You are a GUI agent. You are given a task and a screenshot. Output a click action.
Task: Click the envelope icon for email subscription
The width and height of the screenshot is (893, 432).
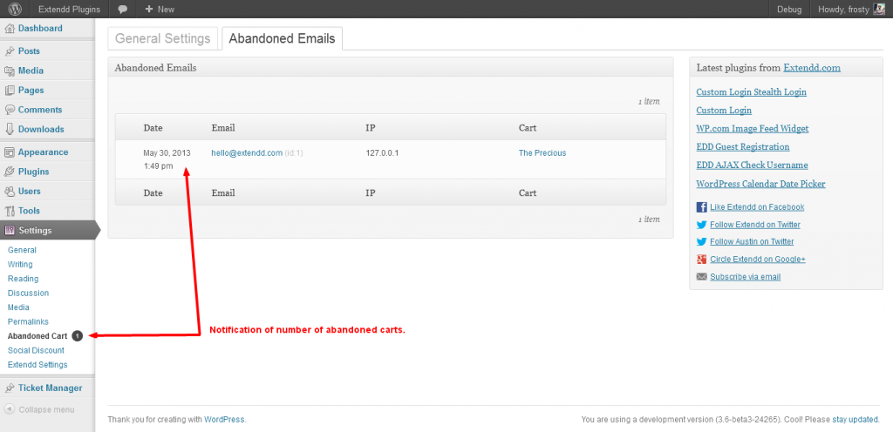[702, 277]
